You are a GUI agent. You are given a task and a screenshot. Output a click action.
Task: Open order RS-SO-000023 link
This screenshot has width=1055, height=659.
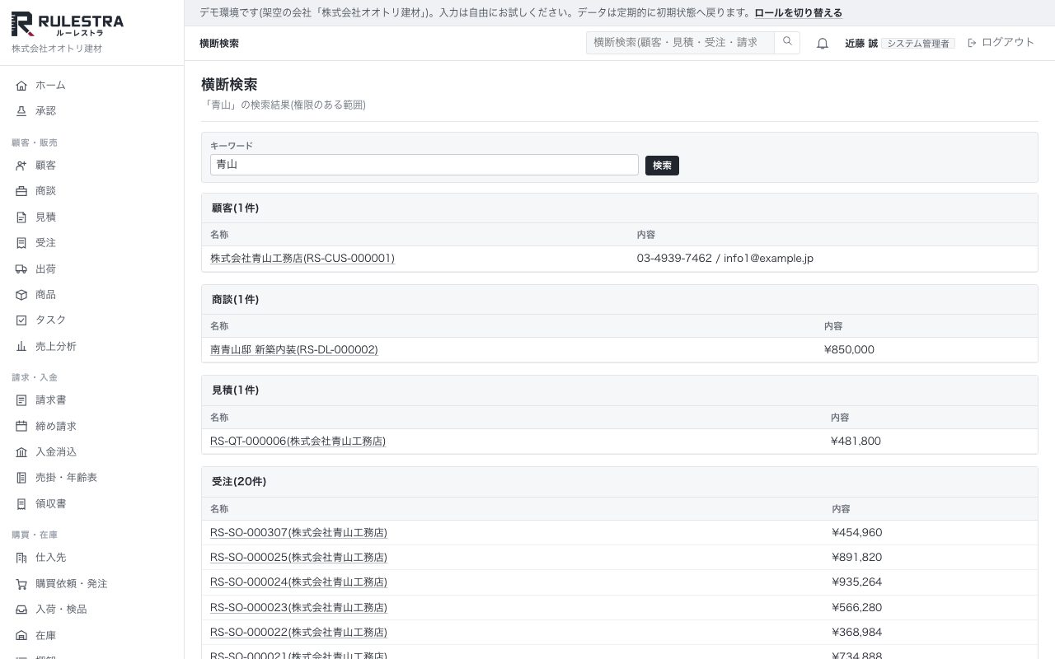tap(298, 608)
